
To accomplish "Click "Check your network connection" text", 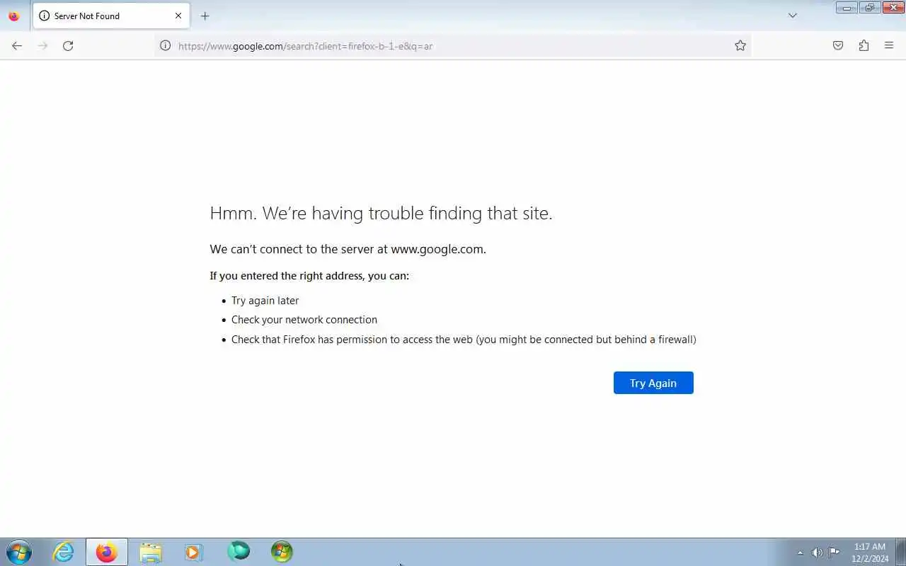I will [304, 320].
